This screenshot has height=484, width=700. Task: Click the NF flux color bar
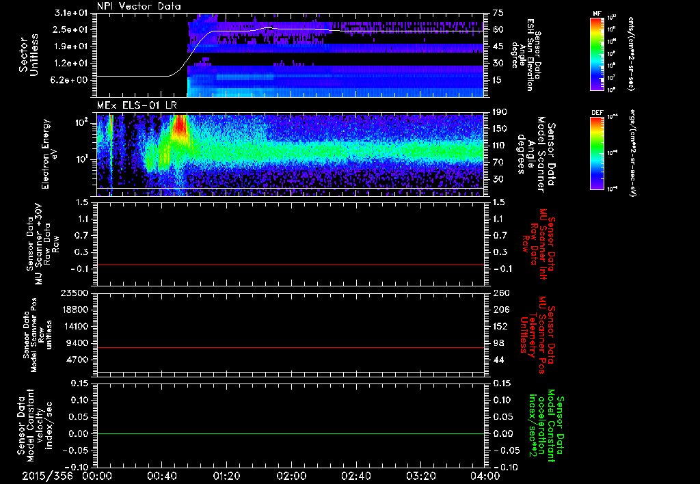point(597,53)
